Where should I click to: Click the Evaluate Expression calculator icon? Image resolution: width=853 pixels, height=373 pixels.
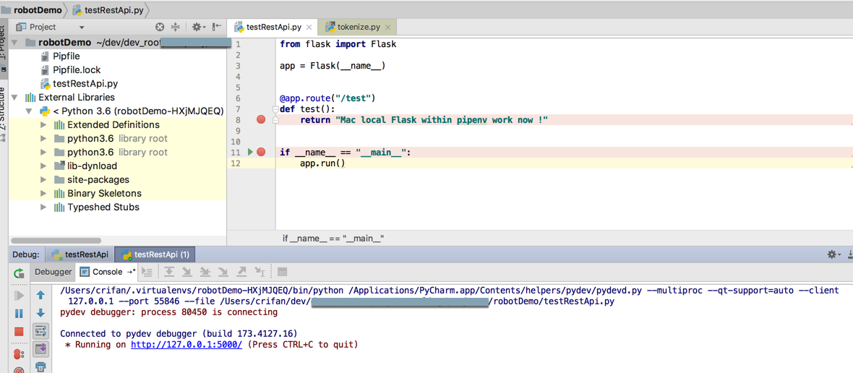283,271
